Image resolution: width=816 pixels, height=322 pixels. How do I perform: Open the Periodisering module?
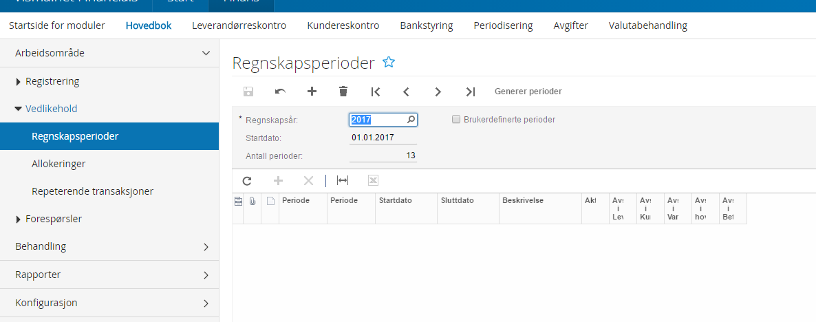pos(503,25)
